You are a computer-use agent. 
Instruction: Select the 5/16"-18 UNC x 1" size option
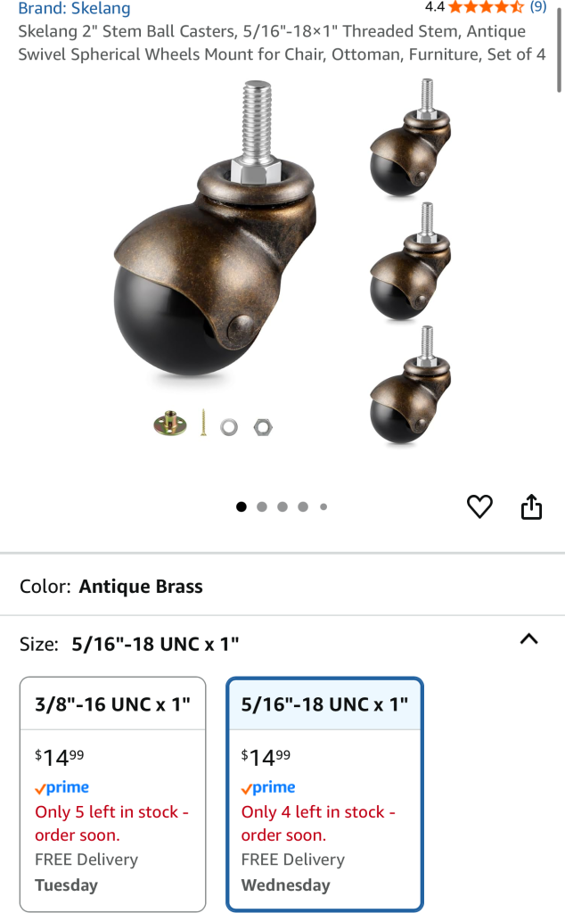click(x=324, y=794)
